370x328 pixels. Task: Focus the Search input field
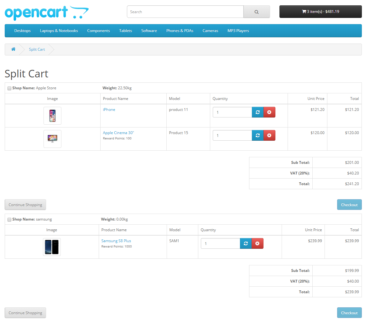click(x=185, y=12)
